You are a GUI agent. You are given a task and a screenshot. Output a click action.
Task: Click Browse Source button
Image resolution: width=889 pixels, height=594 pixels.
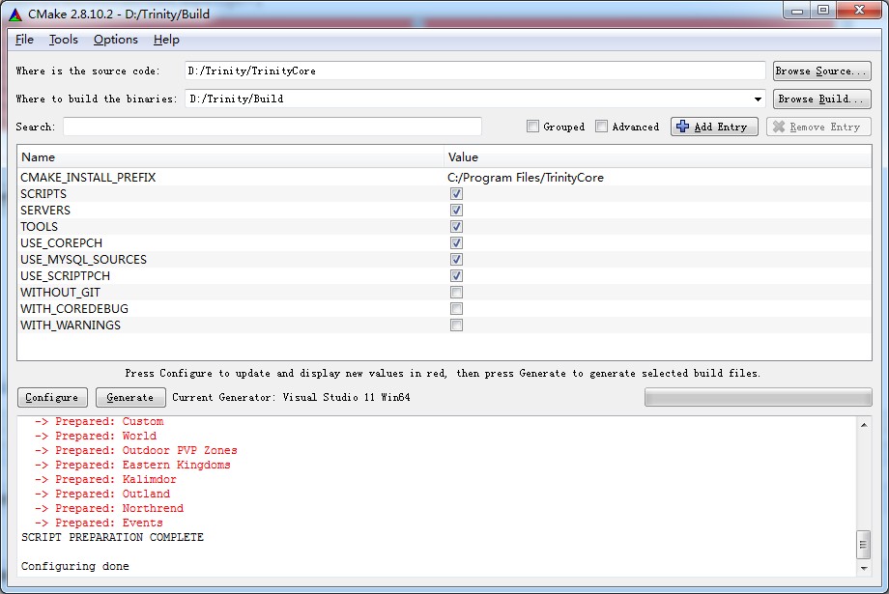(821, 71)
